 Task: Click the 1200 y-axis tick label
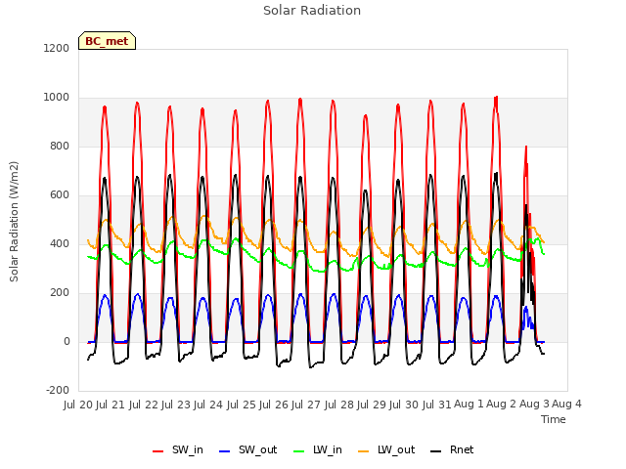(57, 48)
